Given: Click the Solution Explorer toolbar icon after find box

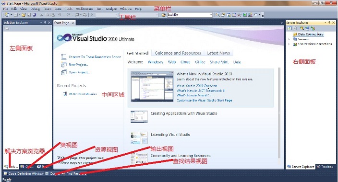Looking at the screenshot, I should (217, 15).
